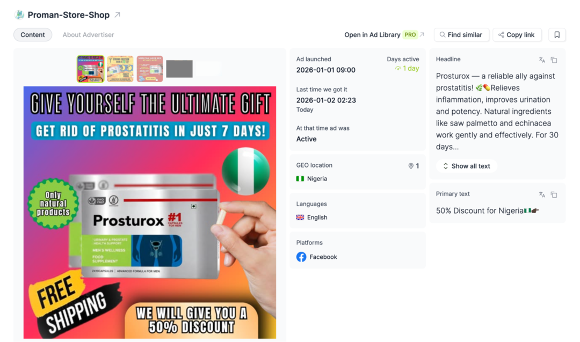Copy the Primary text with copy icon
Screen dimensions: 580x342
[x=554, y=194]
